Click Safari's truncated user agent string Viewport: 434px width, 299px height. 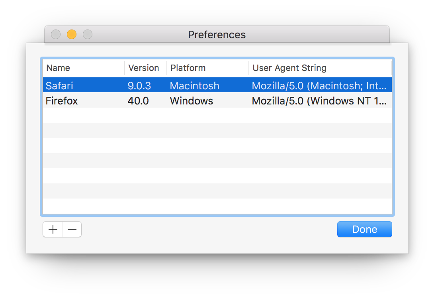319,85
